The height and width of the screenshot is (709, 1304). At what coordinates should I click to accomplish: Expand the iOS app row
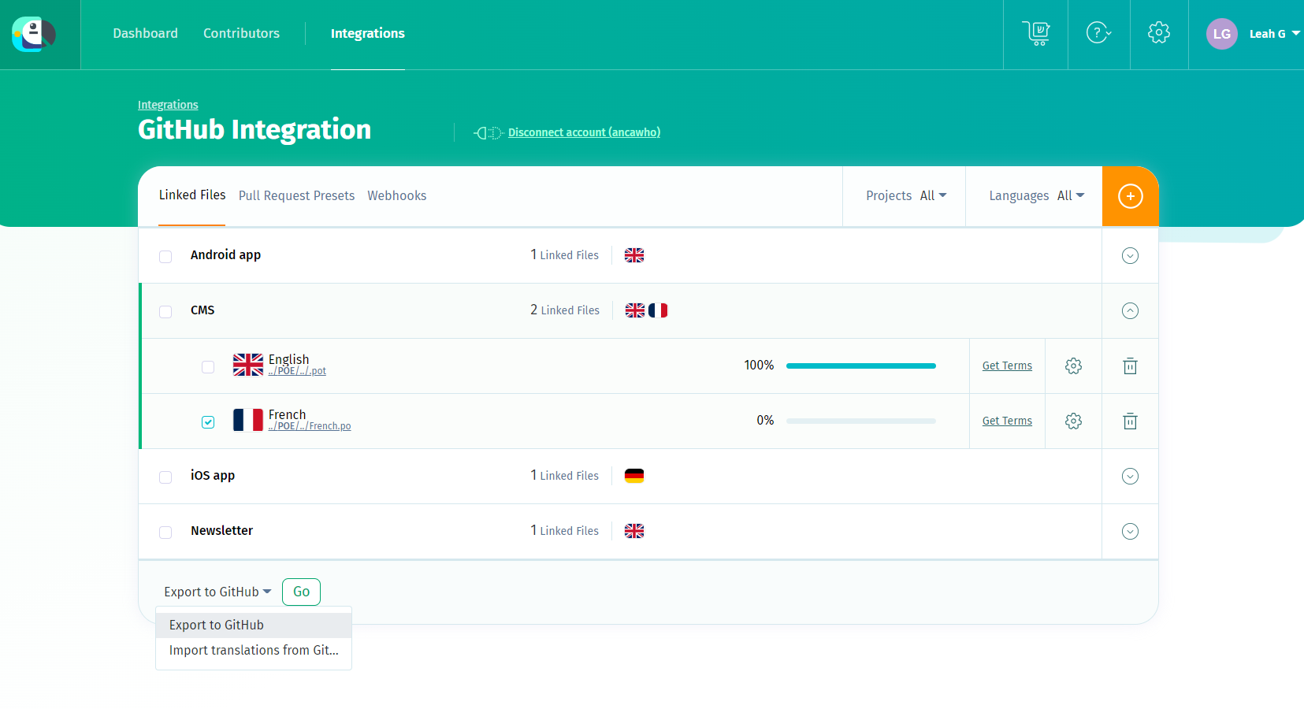point(1130,476)
